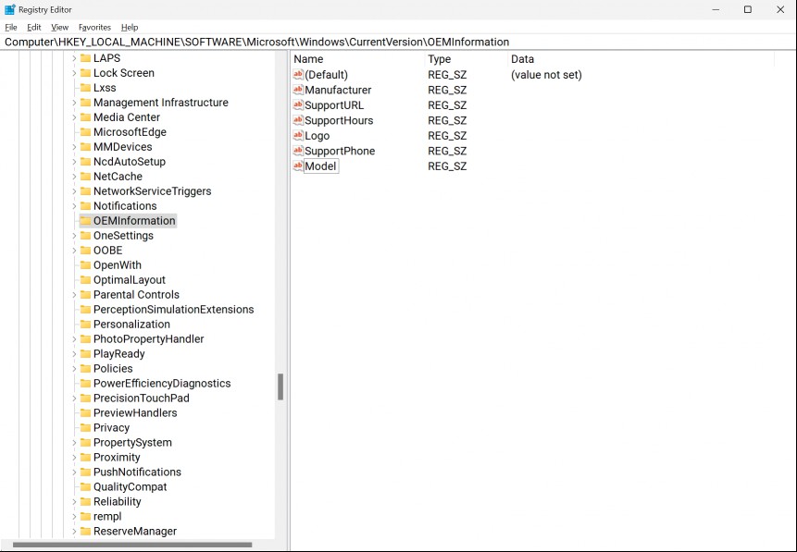
Task: Click the string icon next to SupportHours
Action: pyautogui.click(x=298, y=120)
